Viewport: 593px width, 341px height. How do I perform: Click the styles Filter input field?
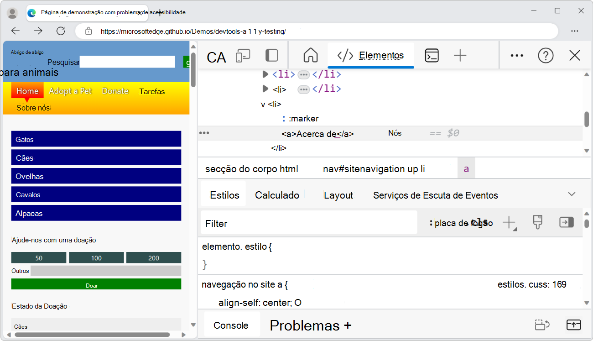[309, 222]
